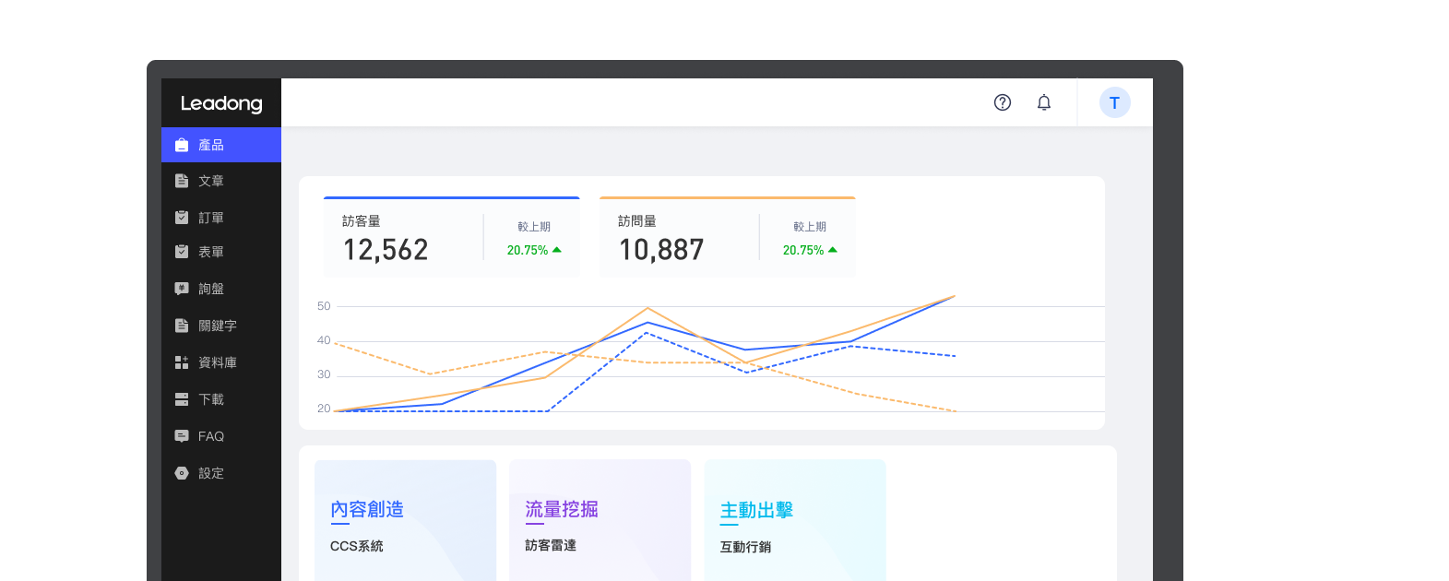Click the 20 axis label
Screen dimensions: 1449x581
click(324, 409)
